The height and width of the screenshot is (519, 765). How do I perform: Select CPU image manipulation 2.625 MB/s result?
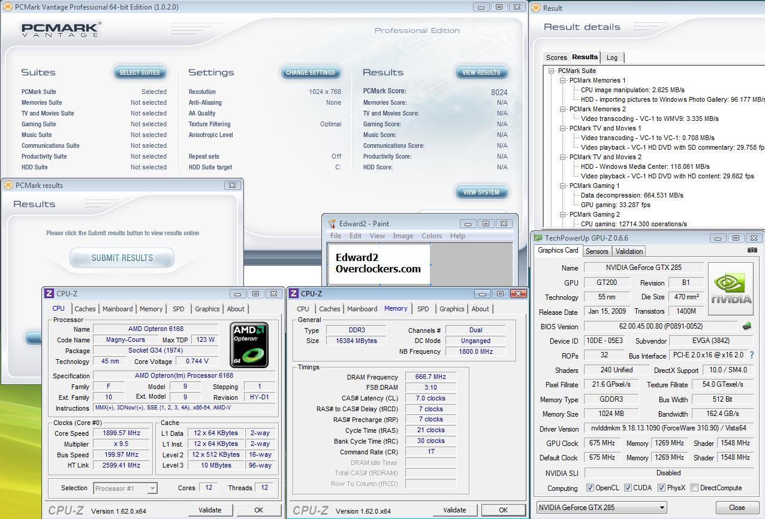click(633, 90)
